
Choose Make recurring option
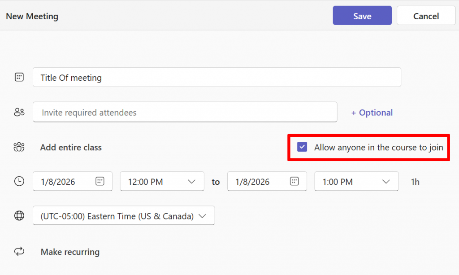pos(70,252)
